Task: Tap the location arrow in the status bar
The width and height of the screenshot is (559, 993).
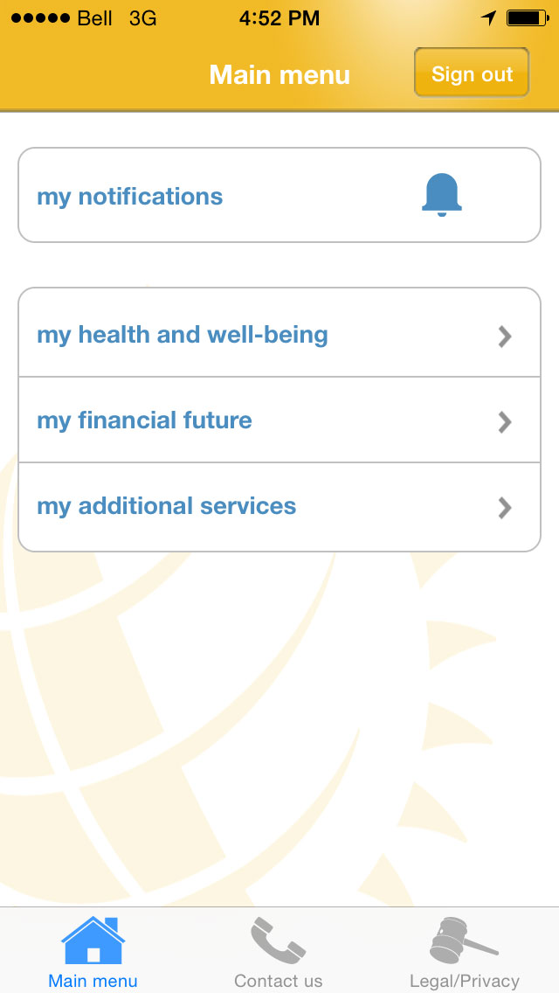Action: click(x=489, y=16)
